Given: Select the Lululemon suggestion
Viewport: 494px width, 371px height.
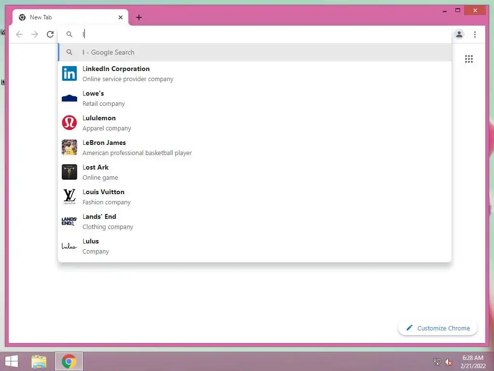Looking at the screenshot, I should click(x=255, y=123).
